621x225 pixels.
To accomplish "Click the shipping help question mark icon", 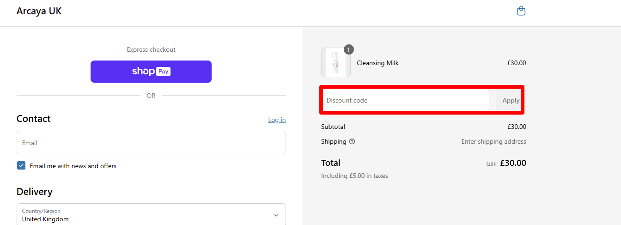I will (x=352, y=142).
